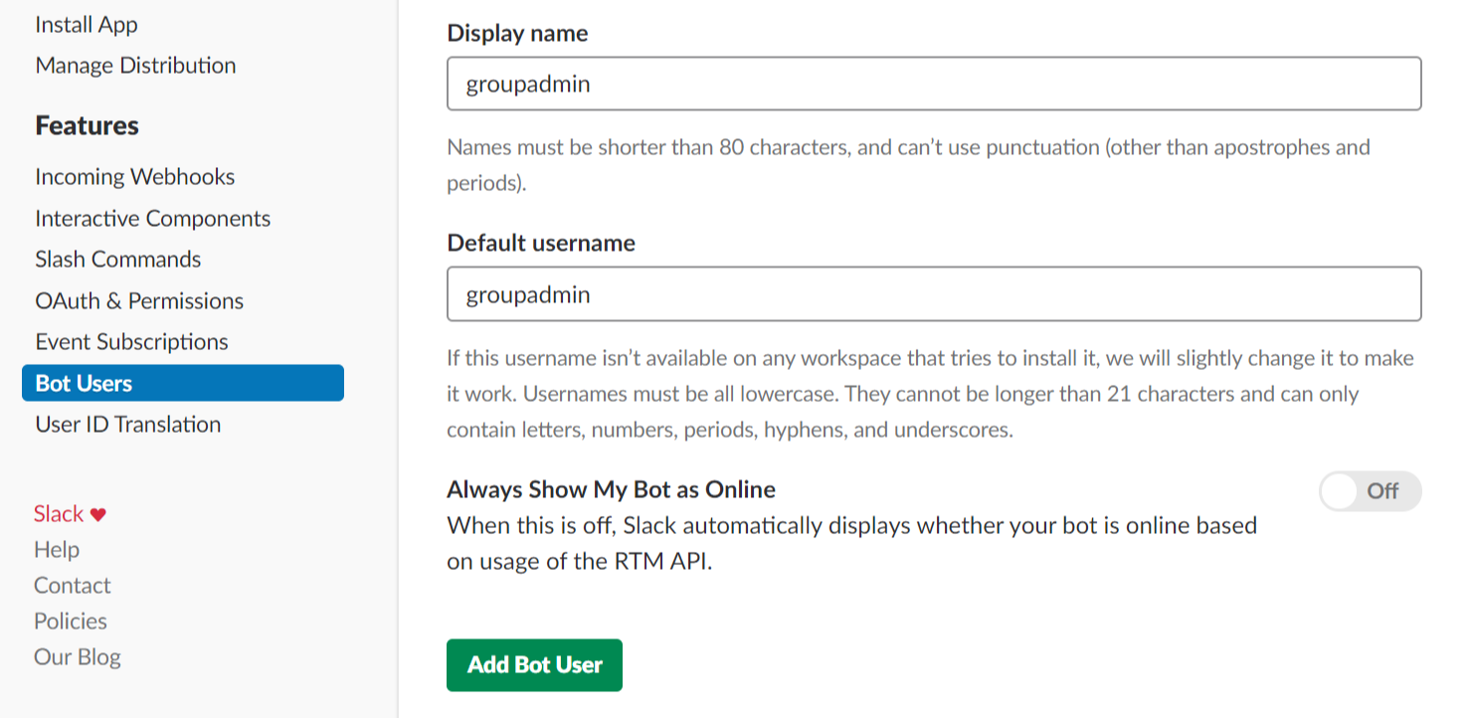This screenshot has width=1469, height=718.
Task: Click the red heart icon
Action: 97,515
